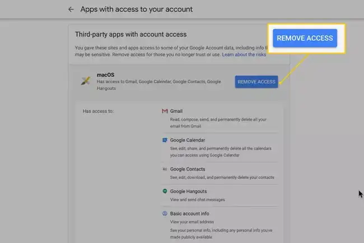Click the "Third-party apps with account access" heading

pyautogui.click(x=130, y=35)
